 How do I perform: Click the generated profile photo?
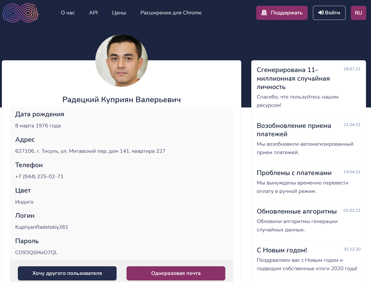point(122,61)
